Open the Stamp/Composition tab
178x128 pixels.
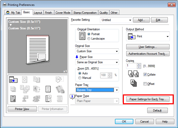pos(85,13)
